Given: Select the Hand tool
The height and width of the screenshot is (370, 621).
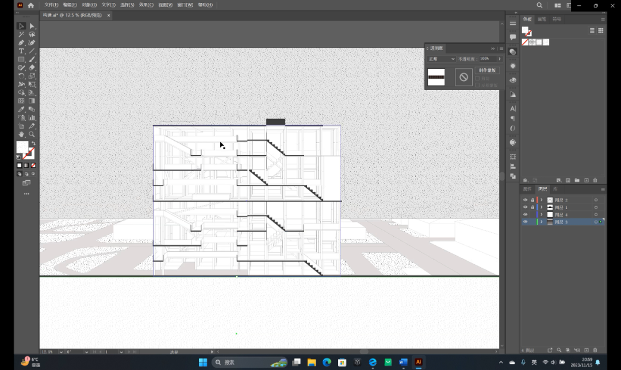Looking at the screenshot, I should [x=21, y=134].
